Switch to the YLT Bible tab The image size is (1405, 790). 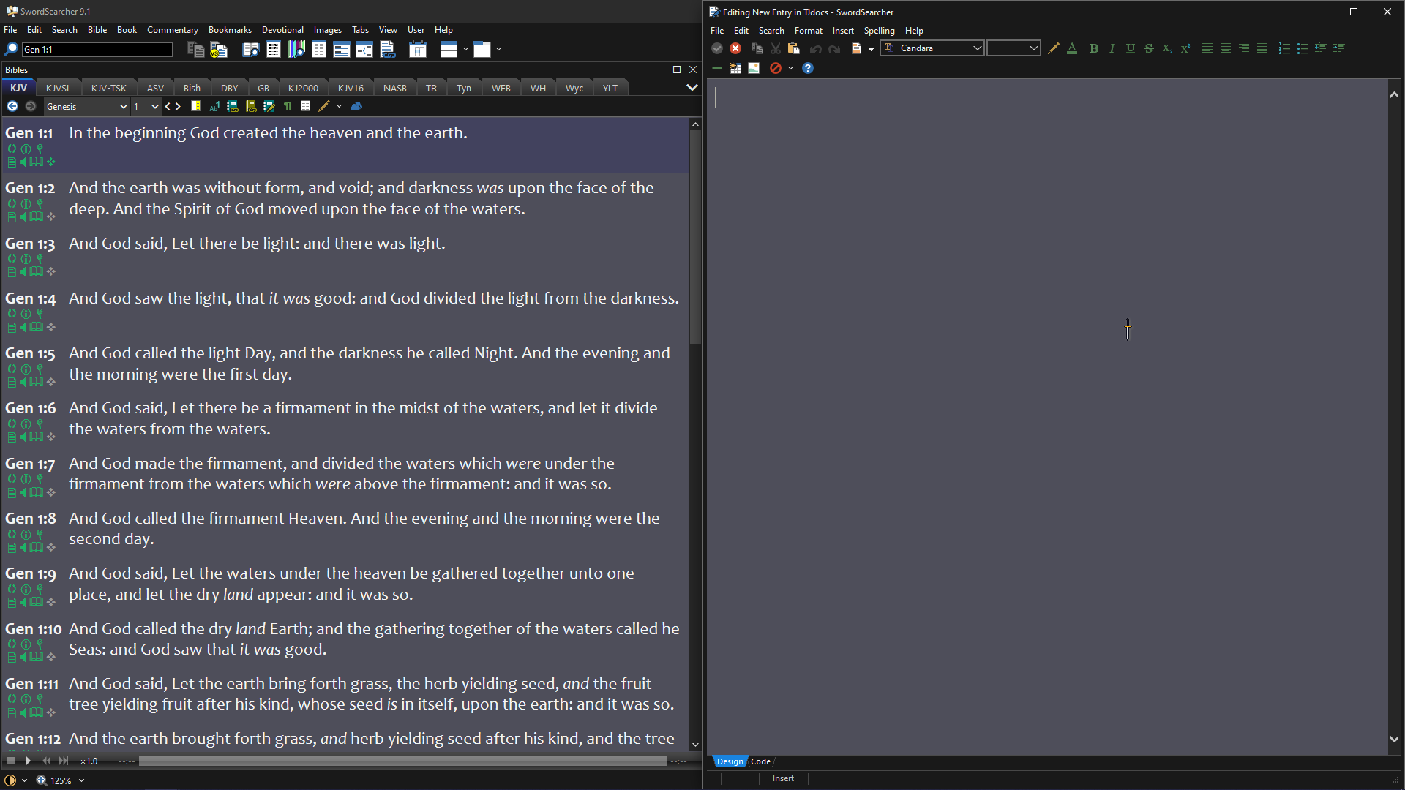tap(610, 88)
